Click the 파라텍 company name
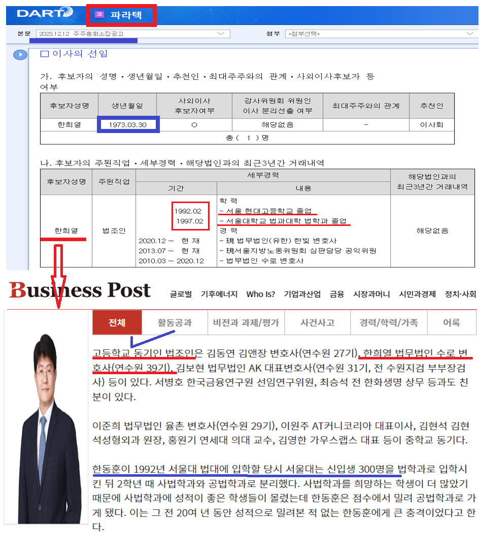The width and height of the screenshot is (480, 559). [x=126, y=15]
